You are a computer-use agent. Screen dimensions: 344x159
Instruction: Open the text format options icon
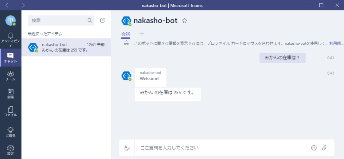[127, 148]
